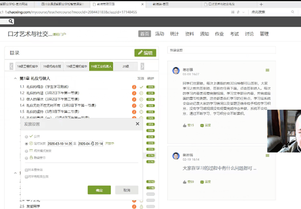The image size is (301, 209).
Task: Click orange task-count badge on row 1.1
Action: (134, 87)
